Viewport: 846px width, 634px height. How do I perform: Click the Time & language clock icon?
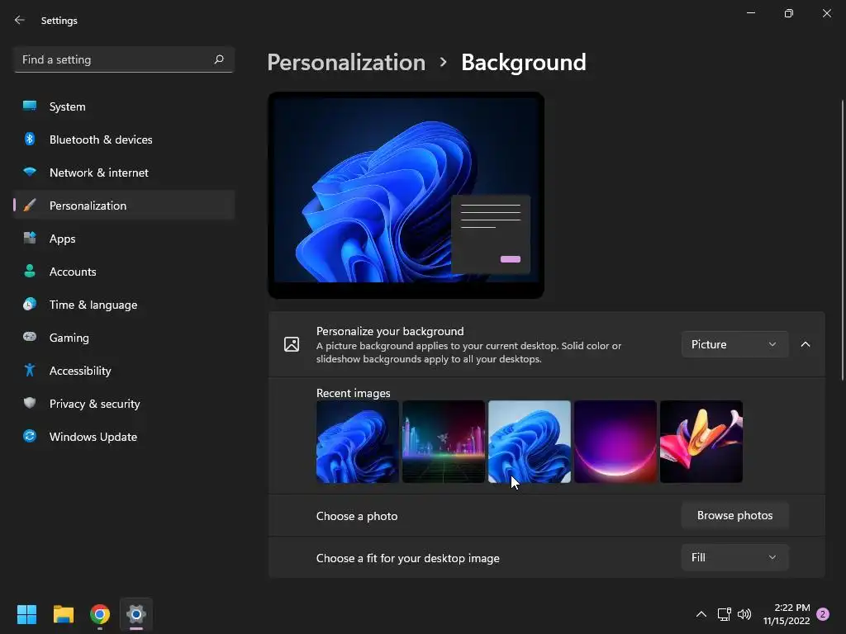coord(30,304)
